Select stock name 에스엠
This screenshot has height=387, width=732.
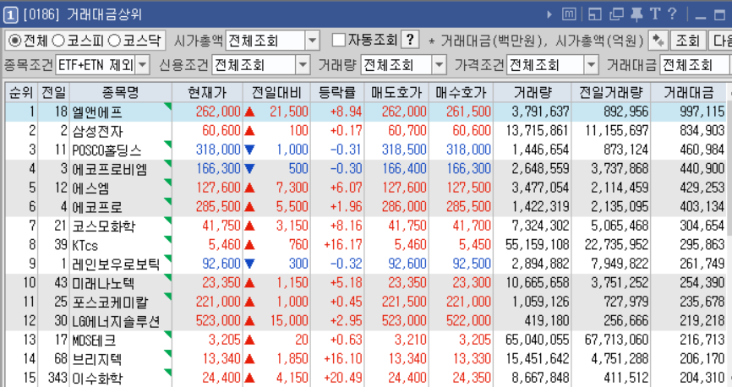point(91,188)
